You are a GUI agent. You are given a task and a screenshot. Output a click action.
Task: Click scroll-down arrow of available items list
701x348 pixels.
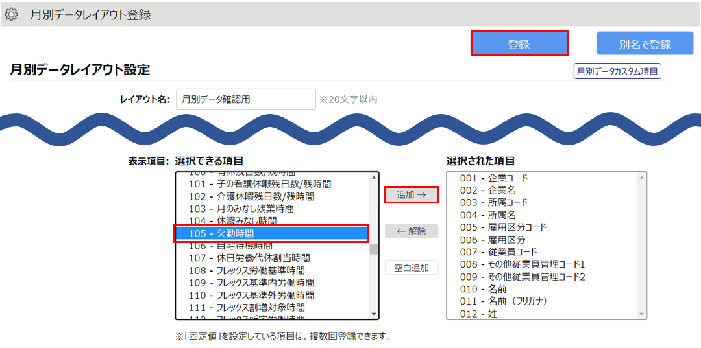click(x=373, y=314)
